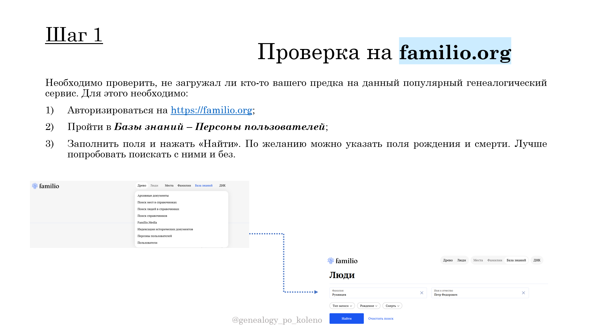Select Familio.Media menu entry
This screenshot has width=592, height=332.
click(147, 223)
